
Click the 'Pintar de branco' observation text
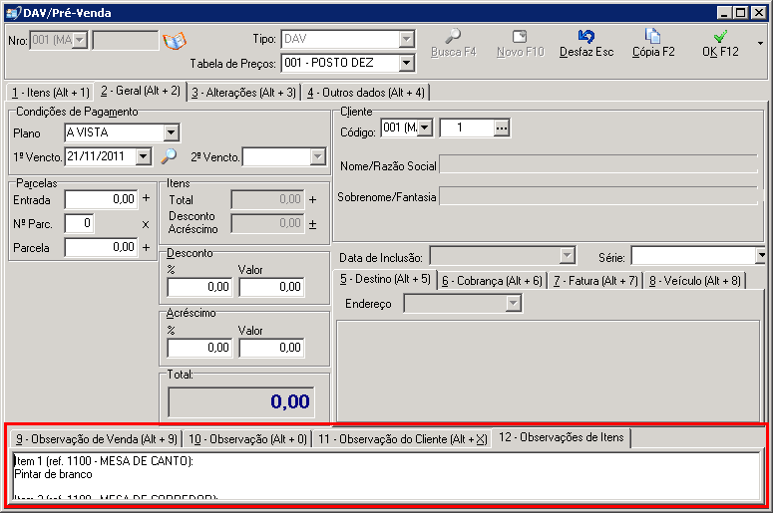(x=53, y=474)
